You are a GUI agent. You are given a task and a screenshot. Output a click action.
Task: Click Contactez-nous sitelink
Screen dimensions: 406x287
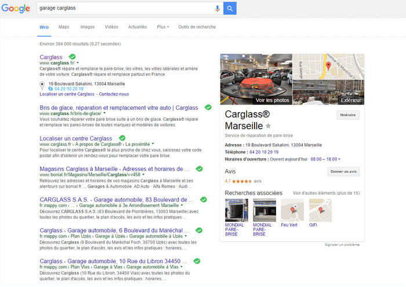coord(114,94)
